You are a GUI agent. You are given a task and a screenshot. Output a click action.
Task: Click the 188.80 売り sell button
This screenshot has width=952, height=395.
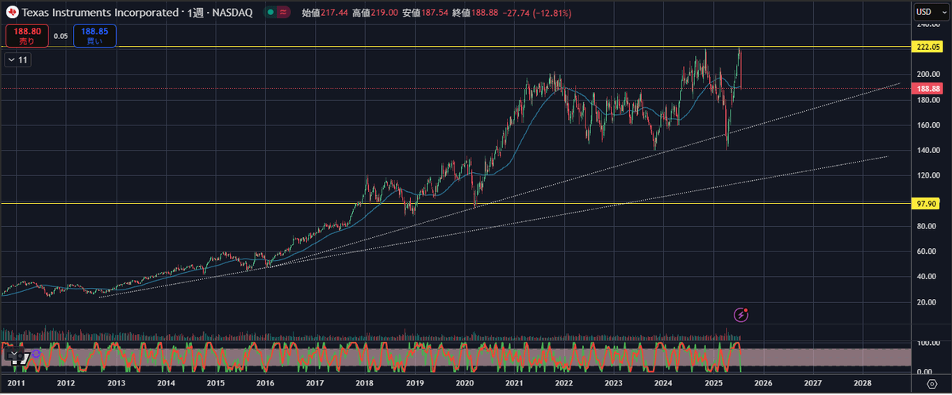(27, 36)
